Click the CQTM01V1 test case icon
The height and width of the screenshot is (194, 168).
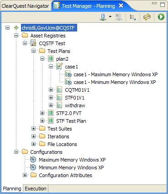click(x=59, y=90)
